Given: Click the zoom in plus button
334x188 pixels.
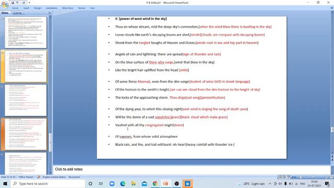Looking at the screenshot, I should tap(326, 177).
